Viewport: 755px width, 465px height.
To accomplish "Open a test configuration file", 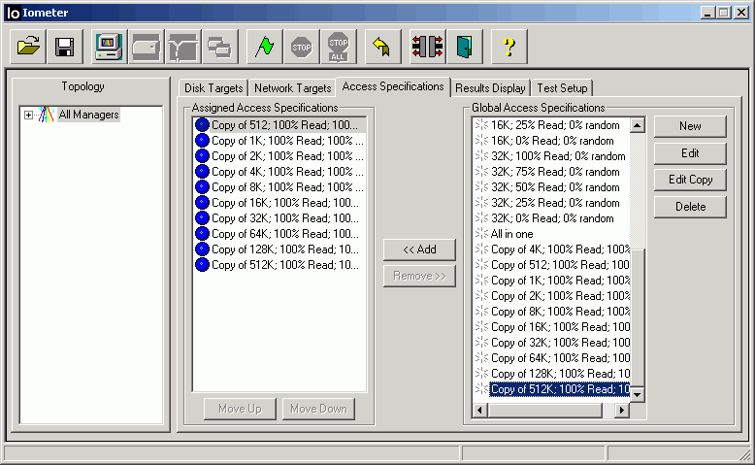I will [28, 47].
